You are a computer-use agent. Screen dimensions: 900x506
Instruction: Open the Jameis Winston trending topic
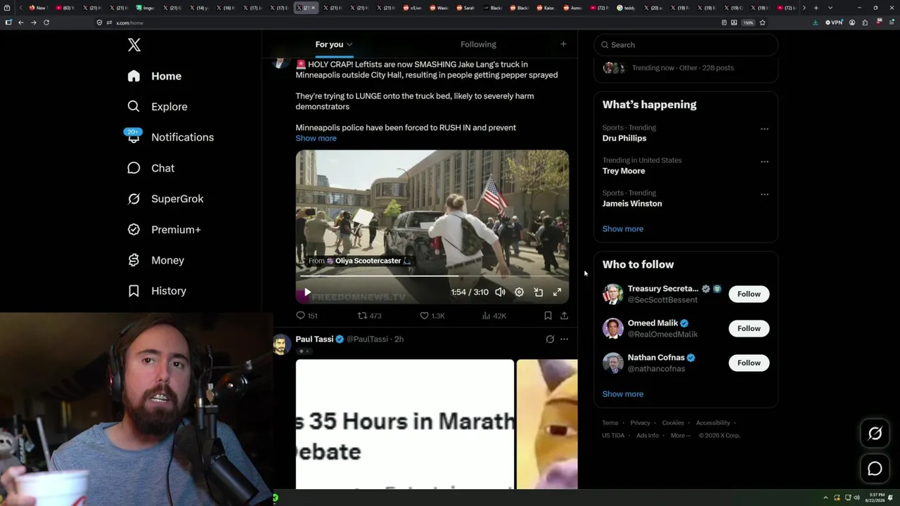[x=632, y=204]
